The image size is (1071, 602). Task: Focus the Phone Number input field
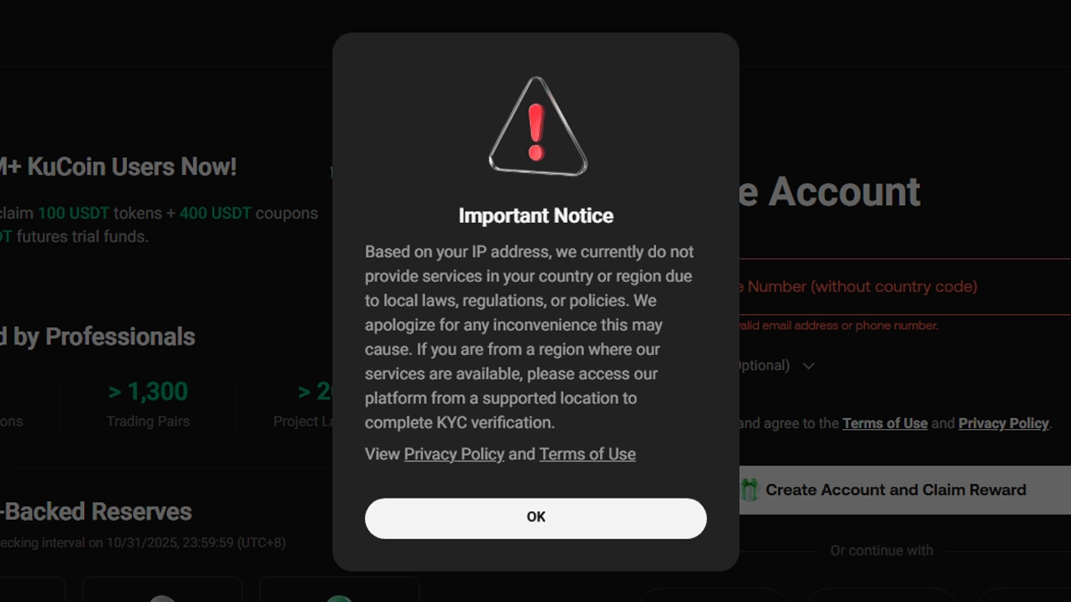892,286
